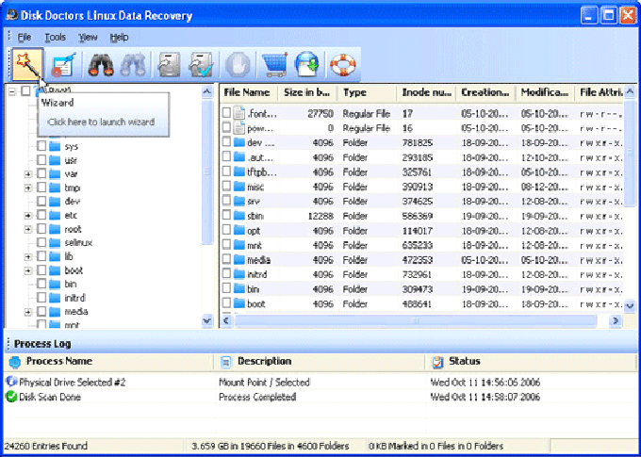Sort by Size in bytes column header
641x457 pixels.
308,92
